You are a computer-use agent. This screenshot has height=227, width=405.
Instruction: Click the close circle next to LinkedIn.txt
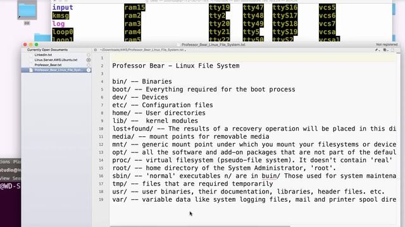pyautogui.click(x=89, y=55)
